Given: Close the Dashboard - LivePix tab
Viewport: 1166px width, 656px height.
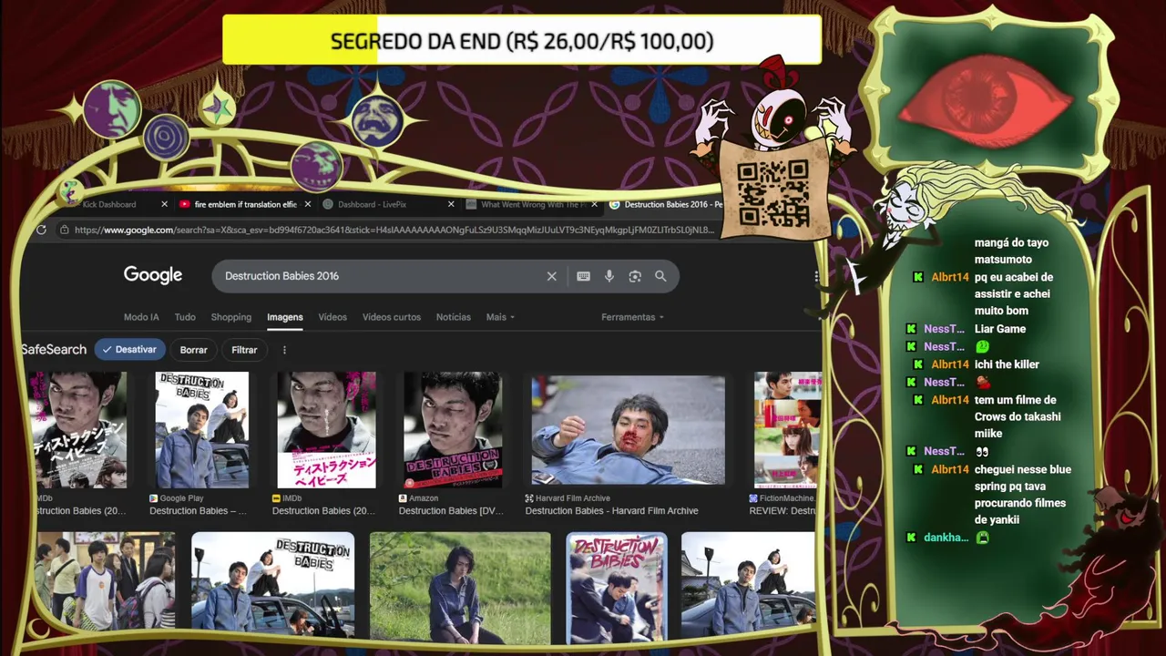Looking at the screenshot, I should (x=450, y=204).
